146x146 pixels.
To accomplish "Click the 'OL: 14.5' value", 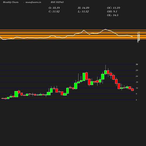I will pos(113,15).
